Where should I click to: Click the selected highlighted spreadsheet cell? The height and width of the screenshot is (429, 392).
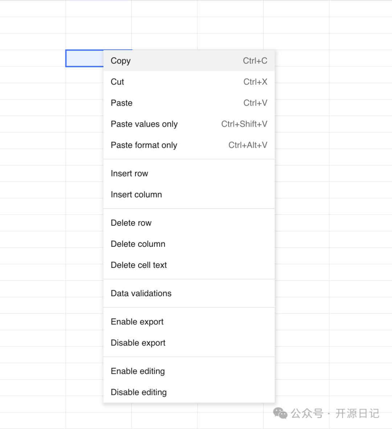coord(84,58)
